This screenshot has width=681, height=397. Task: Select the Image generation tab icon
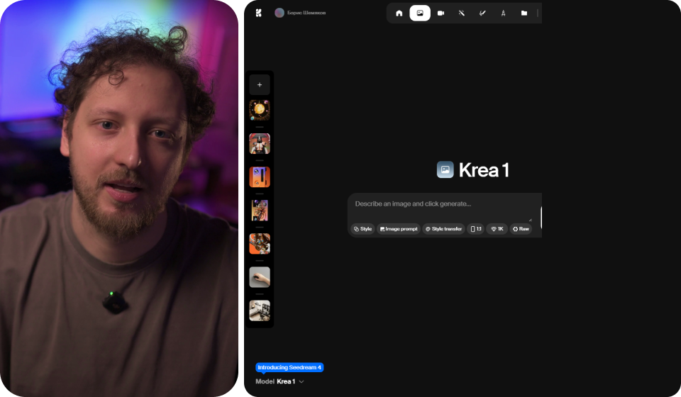[420, 13]
